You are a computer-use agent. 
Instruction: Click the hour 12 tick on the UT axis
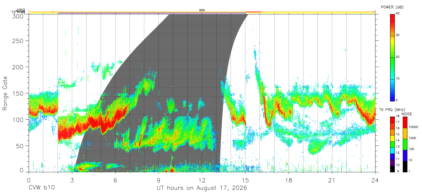[x=202, y=180]
